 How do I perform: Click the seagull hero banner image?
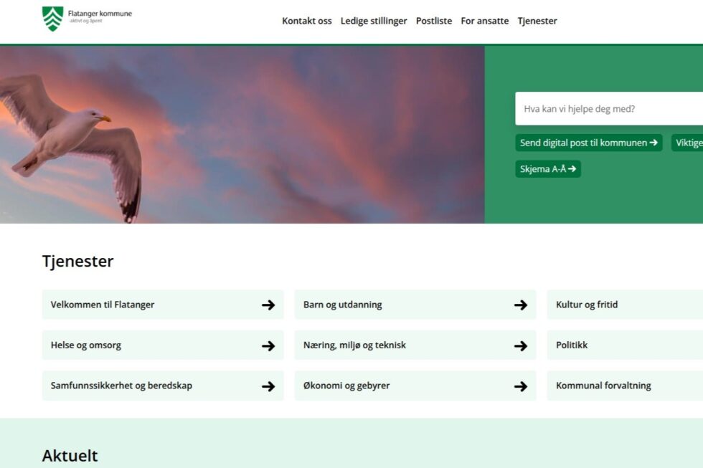tap(242, 135)
